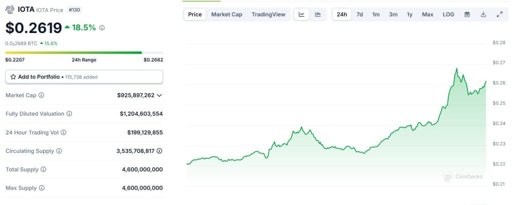Screen dimensions: 513x205
Task: Click the 115,738 added text
Action: [81, 77]
